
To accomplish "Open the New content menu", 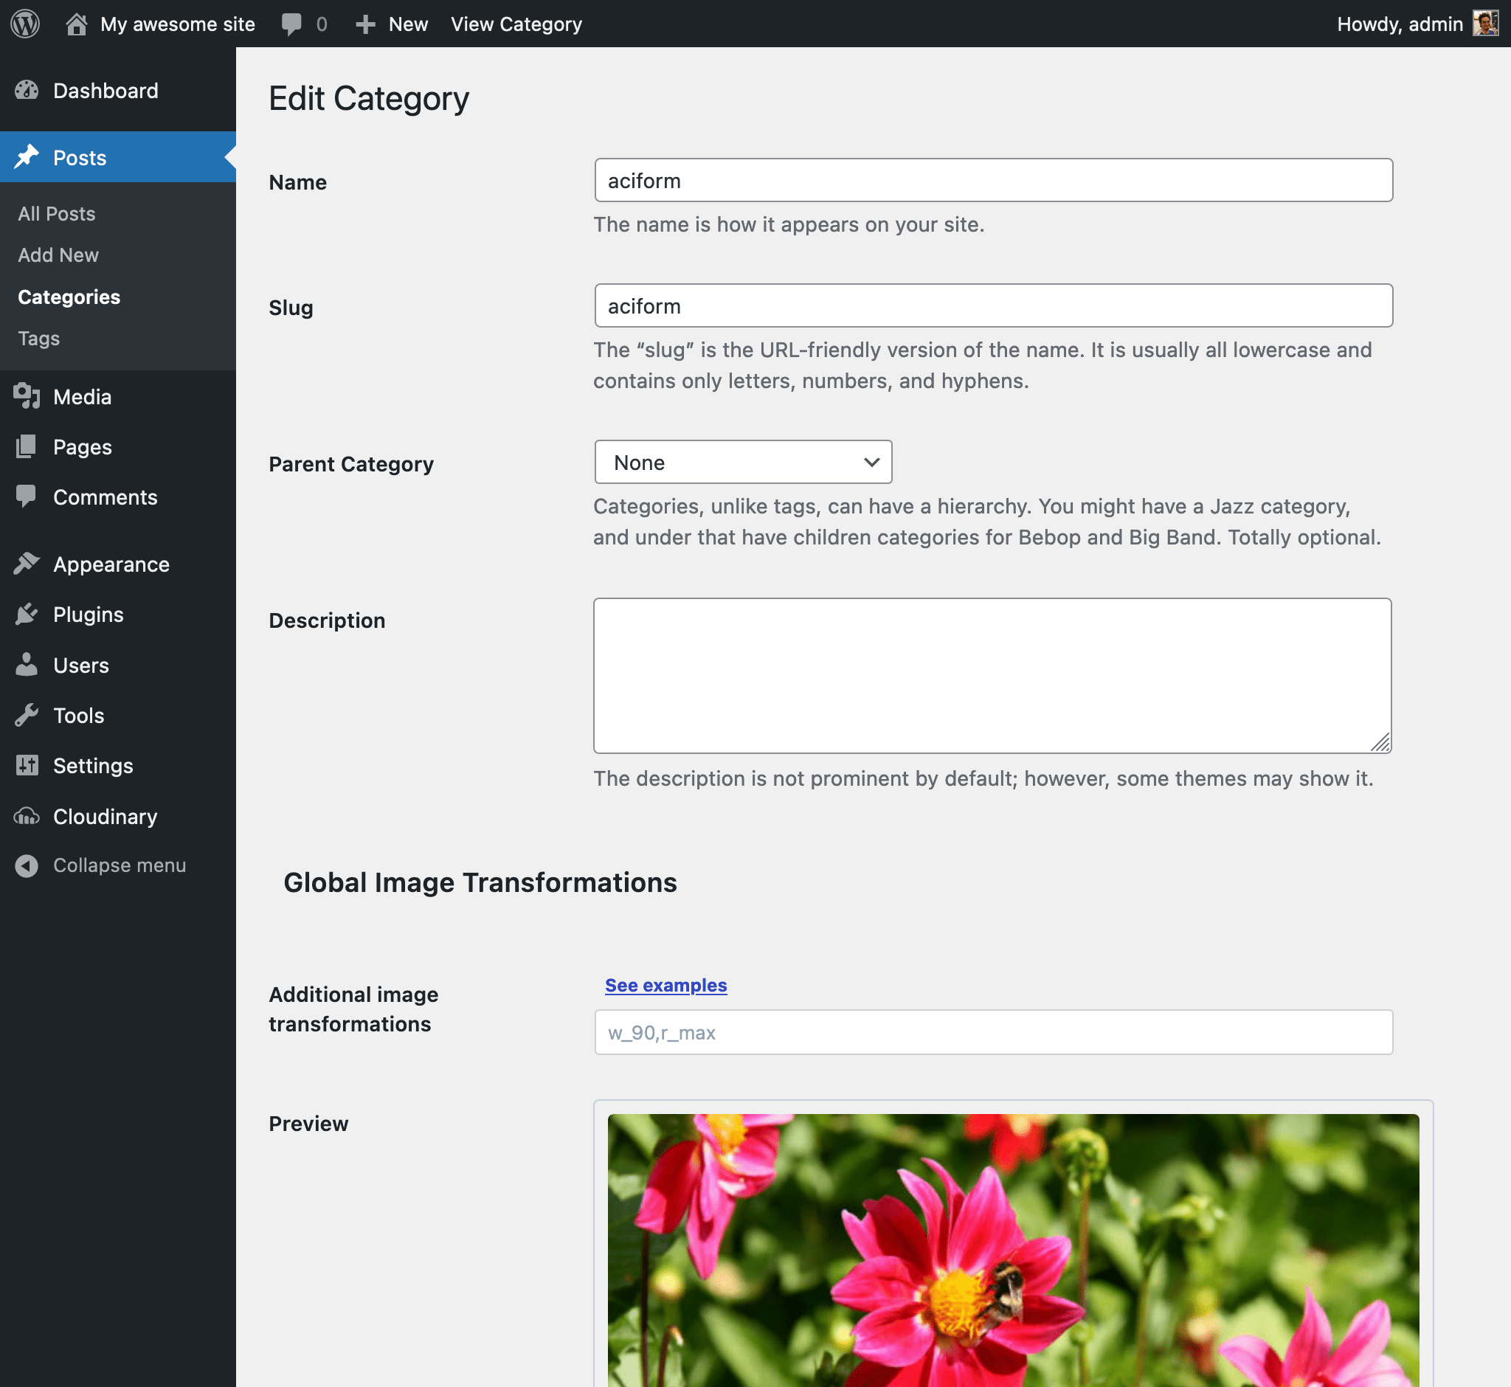I will click(x=393, y=24).
